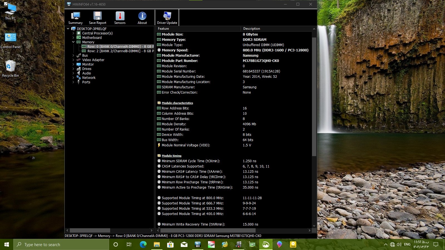The height and width of the screenshot is (250, 445).
Task: Click the Module characteristics heading
Action: (x=177, y=103)
